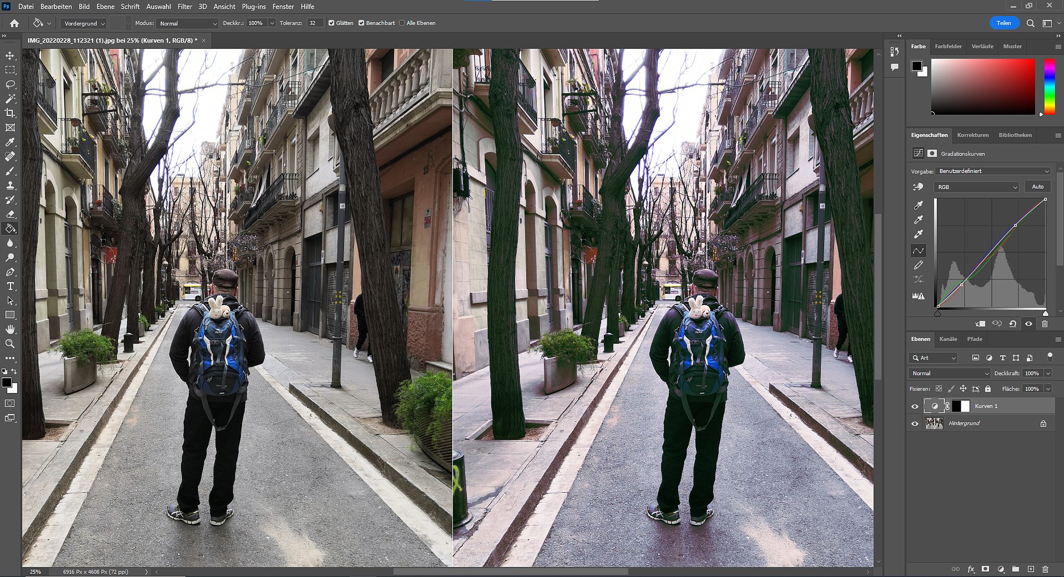
Task: Select the Eyedropper tool
Action: 10,142
